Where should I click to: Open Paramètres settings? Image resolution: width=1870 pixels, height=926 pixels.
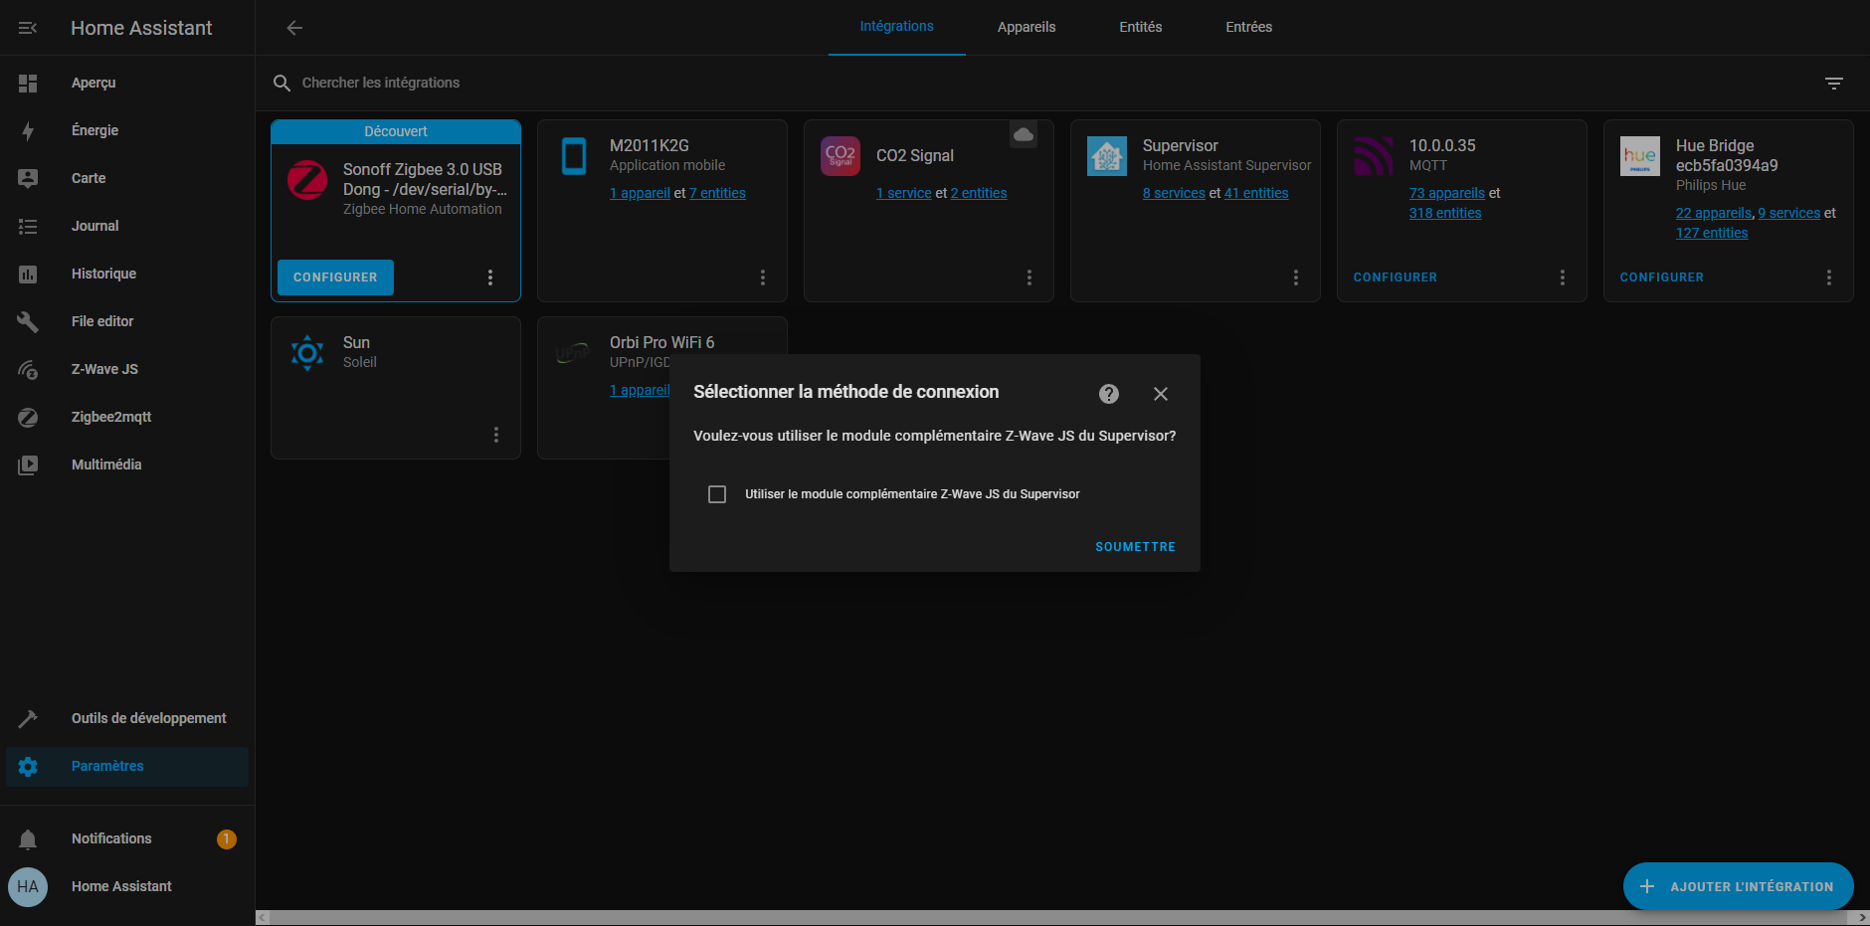[127, 766]
